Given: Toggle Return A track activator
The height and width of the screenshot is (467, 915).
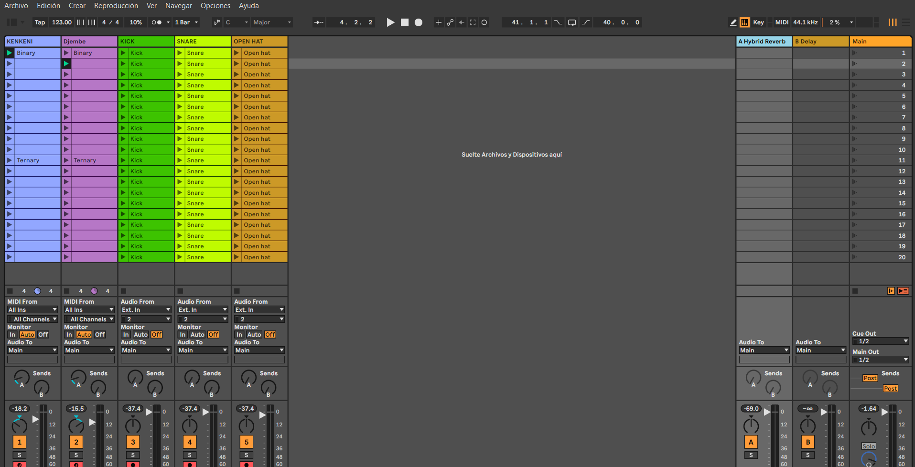Looking at the screenshot, I should [751, 442].
